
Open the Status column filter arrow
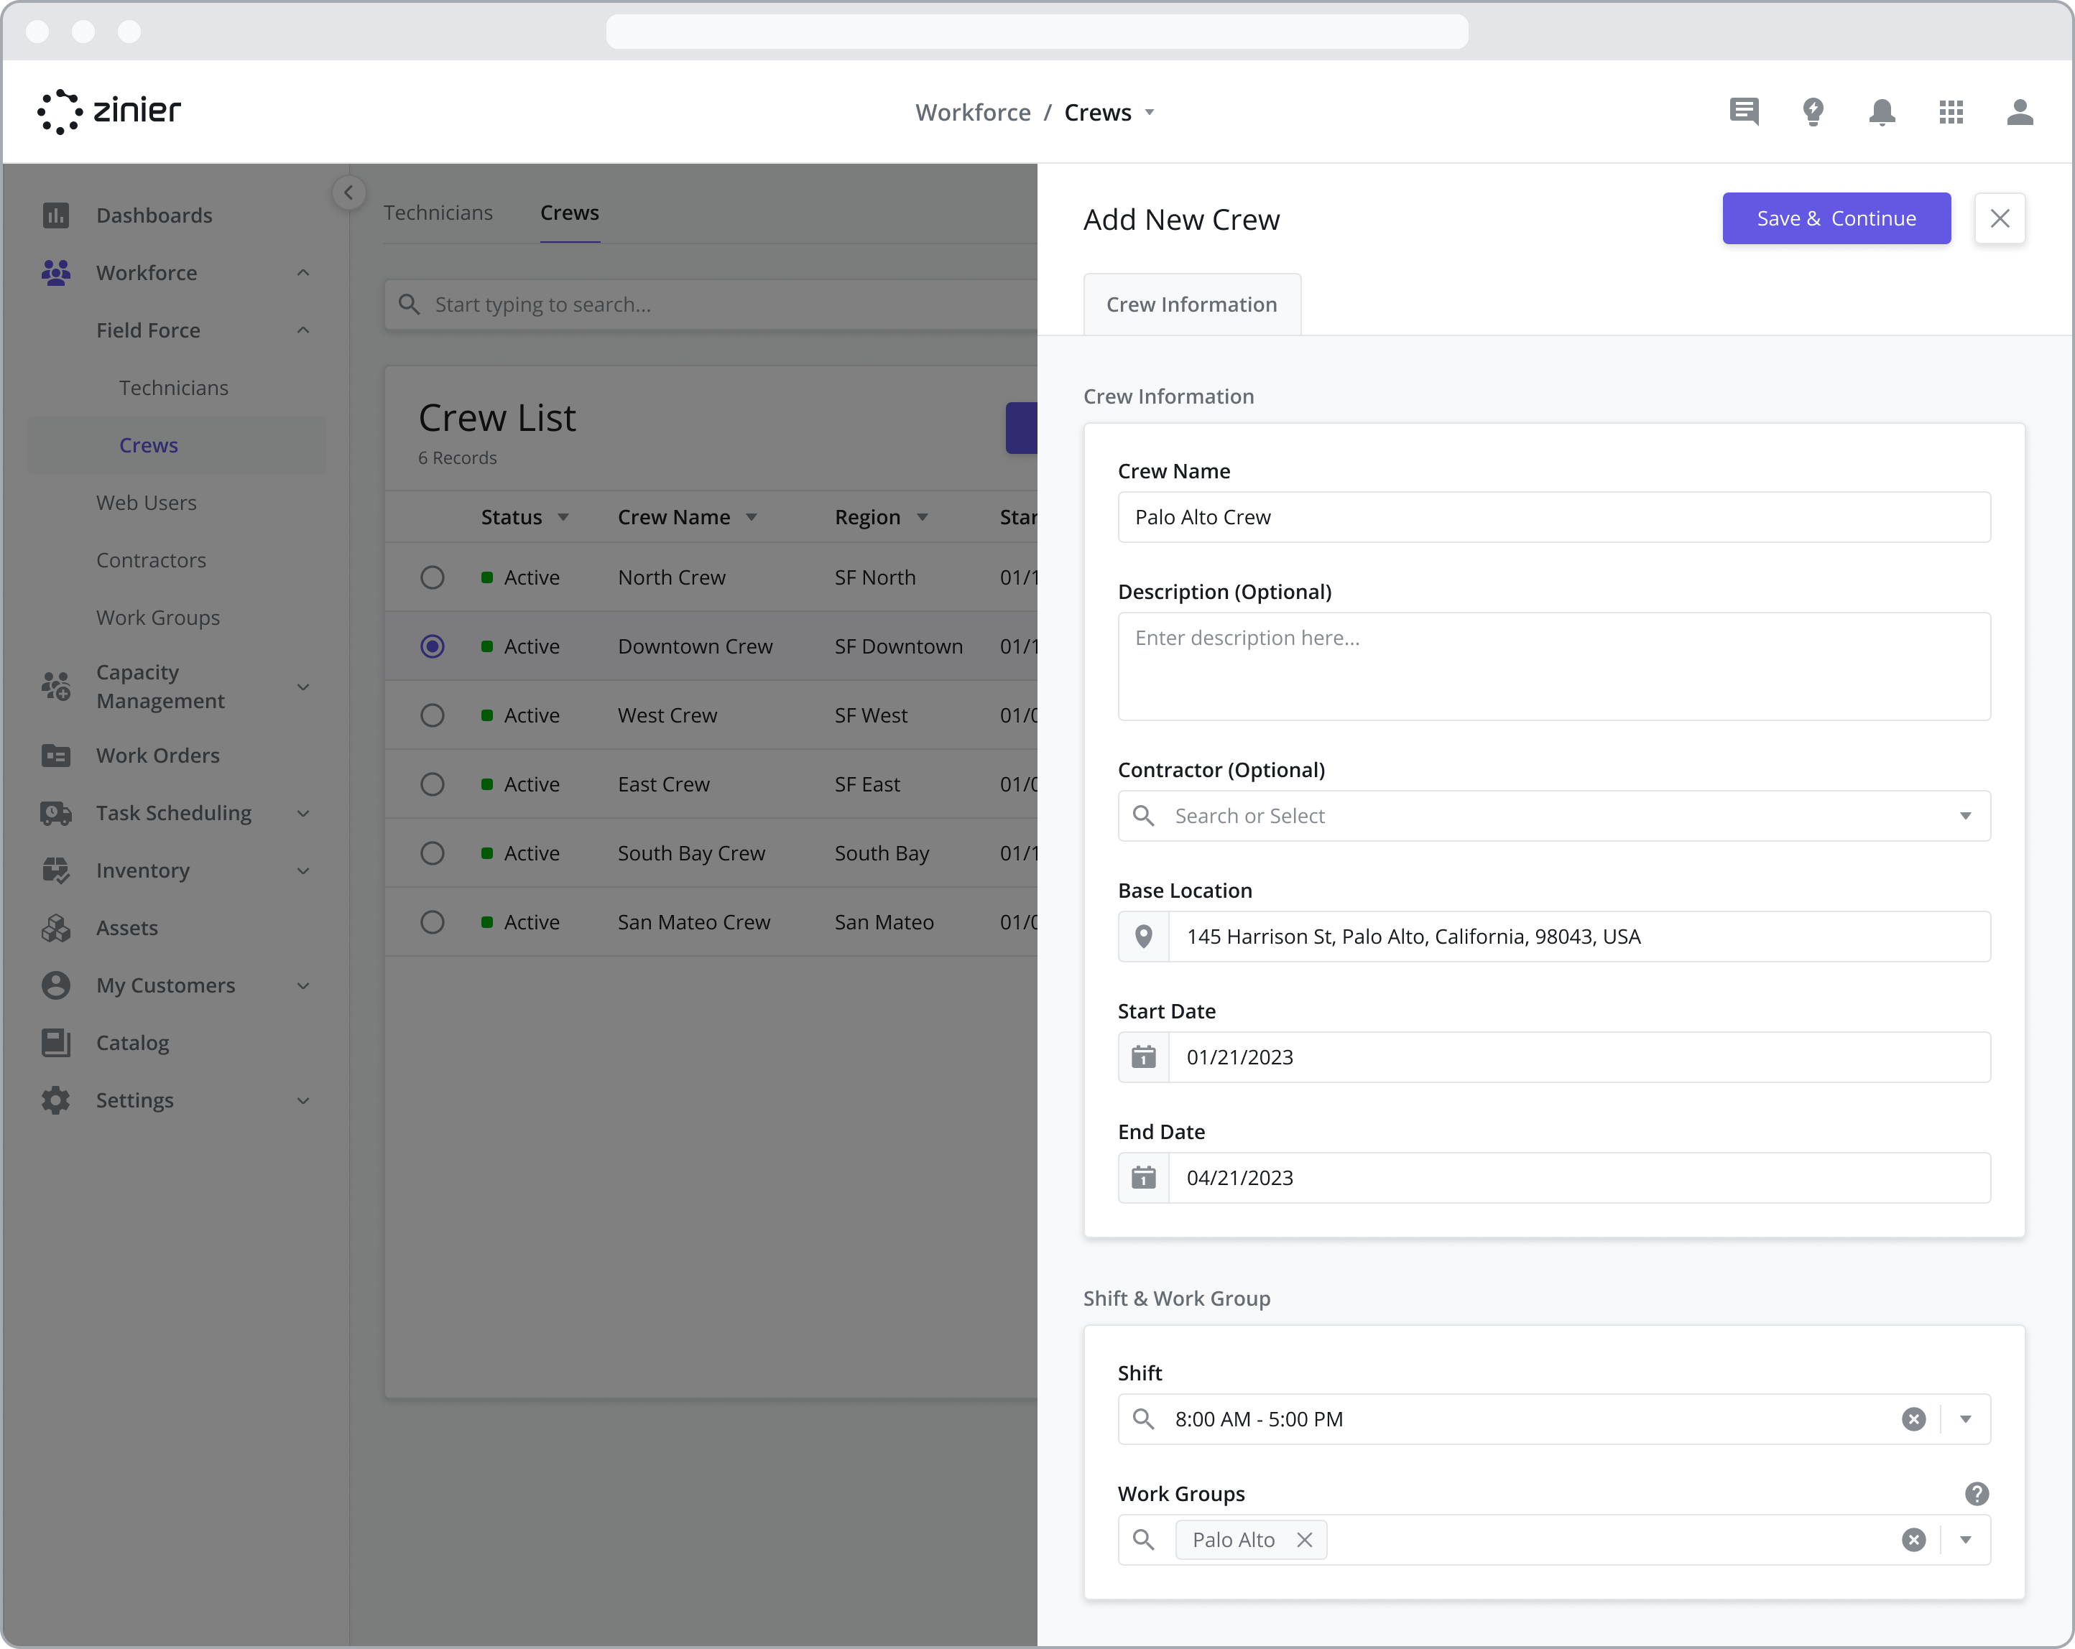click(x=563, y=516)
